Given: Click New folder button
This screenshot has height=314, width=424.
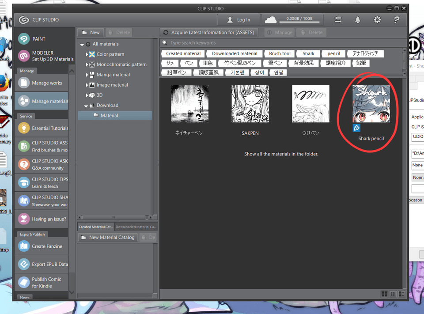Looking at the screenshot, I should pos(91,32).
